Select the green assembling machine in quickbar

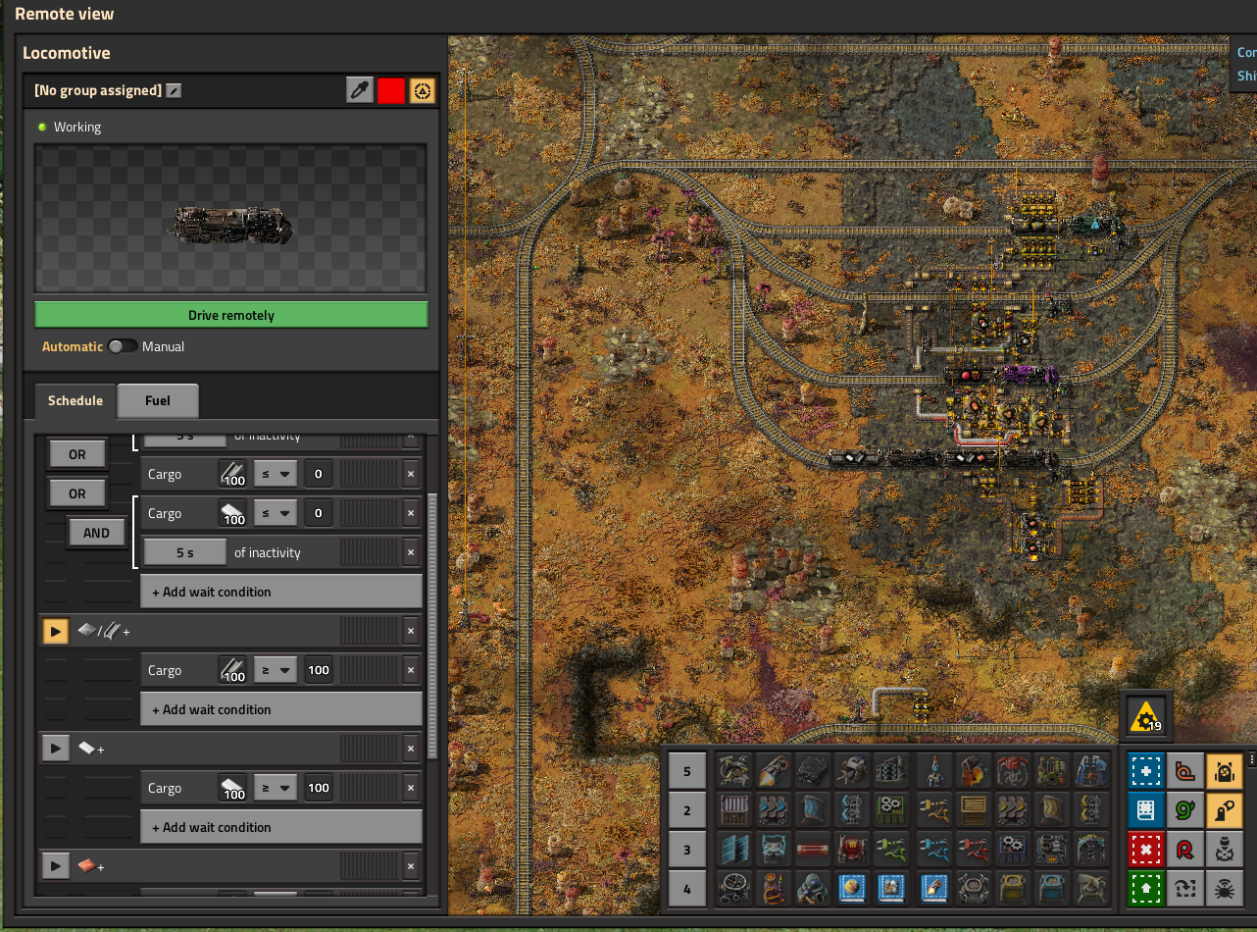coord(892,810)
